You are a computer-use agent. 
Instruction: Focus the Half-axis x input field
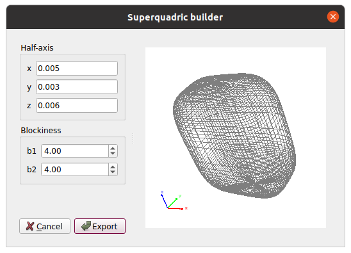[77, 69]
